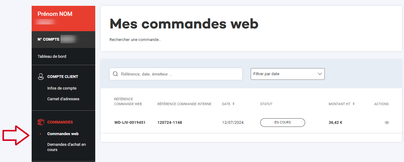This screenshot has width=404, height=162.
Task: Click the COMMANDES section heading
Action: click(x=60, y=122)
